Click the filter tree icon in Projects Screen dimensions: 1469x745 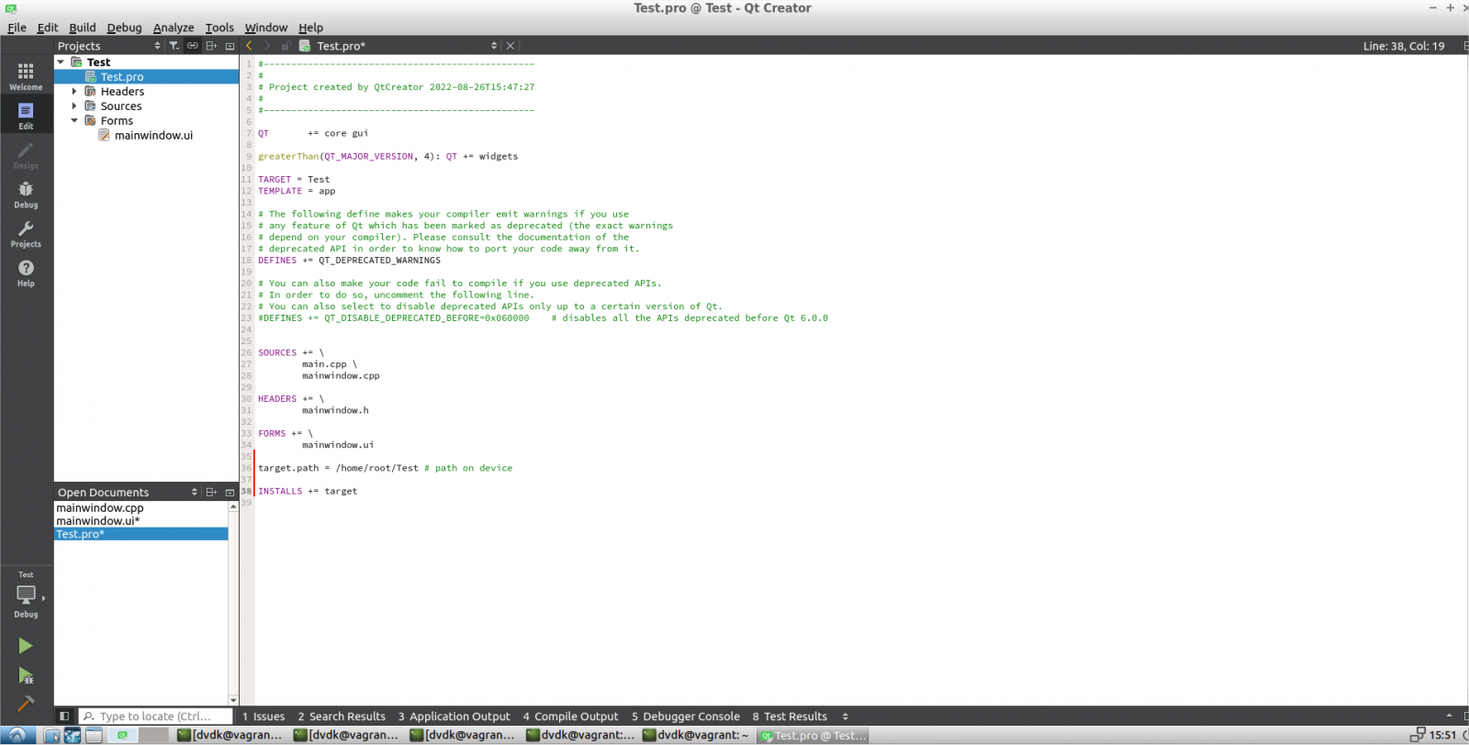click(x=174, y=46)
